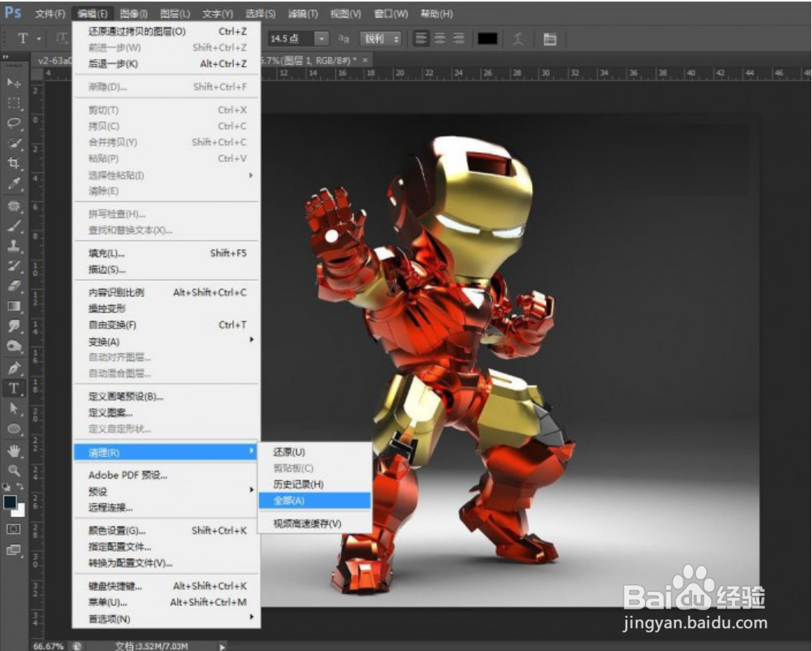
Task: Select the Move tool
Action: [14, 83]
